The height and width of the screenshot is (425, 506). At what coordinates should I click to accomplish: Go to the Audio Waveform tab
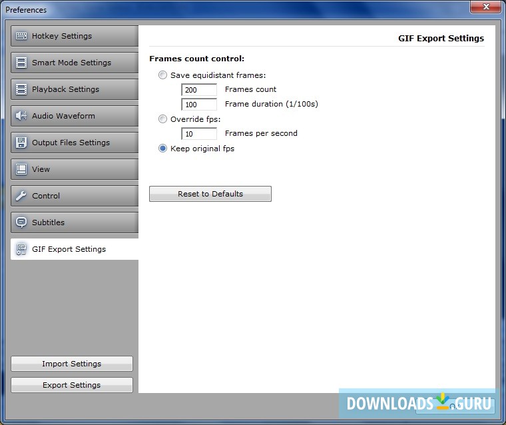tap(75, 116)
